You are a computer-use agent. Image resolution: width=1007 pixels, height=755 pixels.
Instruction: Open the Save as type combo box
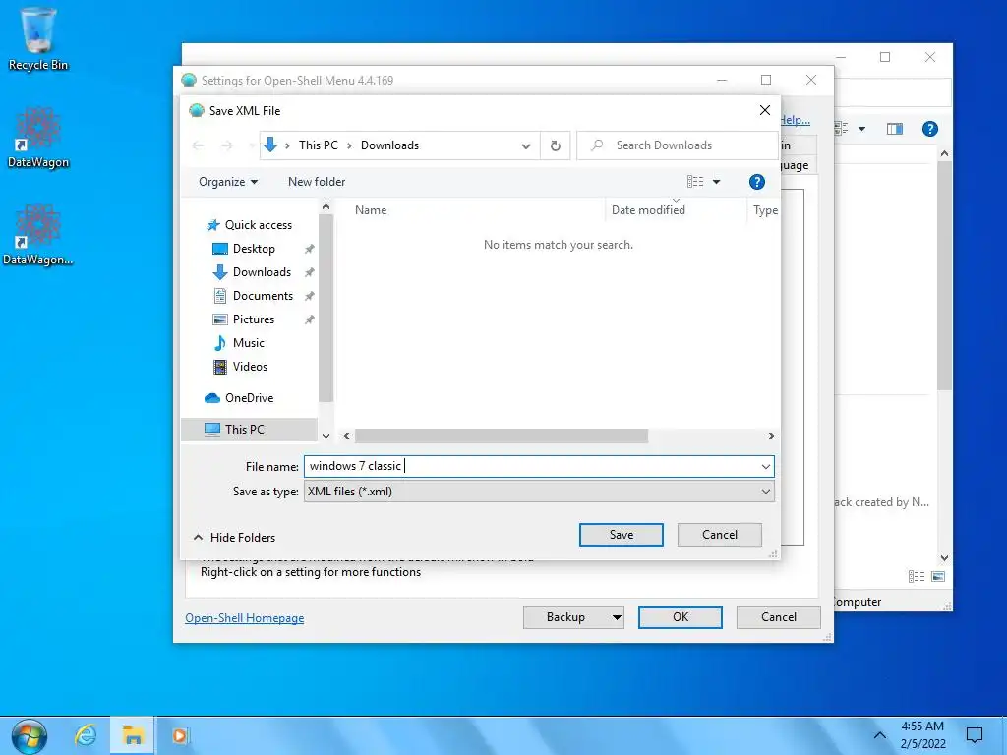tap(539, 492)
